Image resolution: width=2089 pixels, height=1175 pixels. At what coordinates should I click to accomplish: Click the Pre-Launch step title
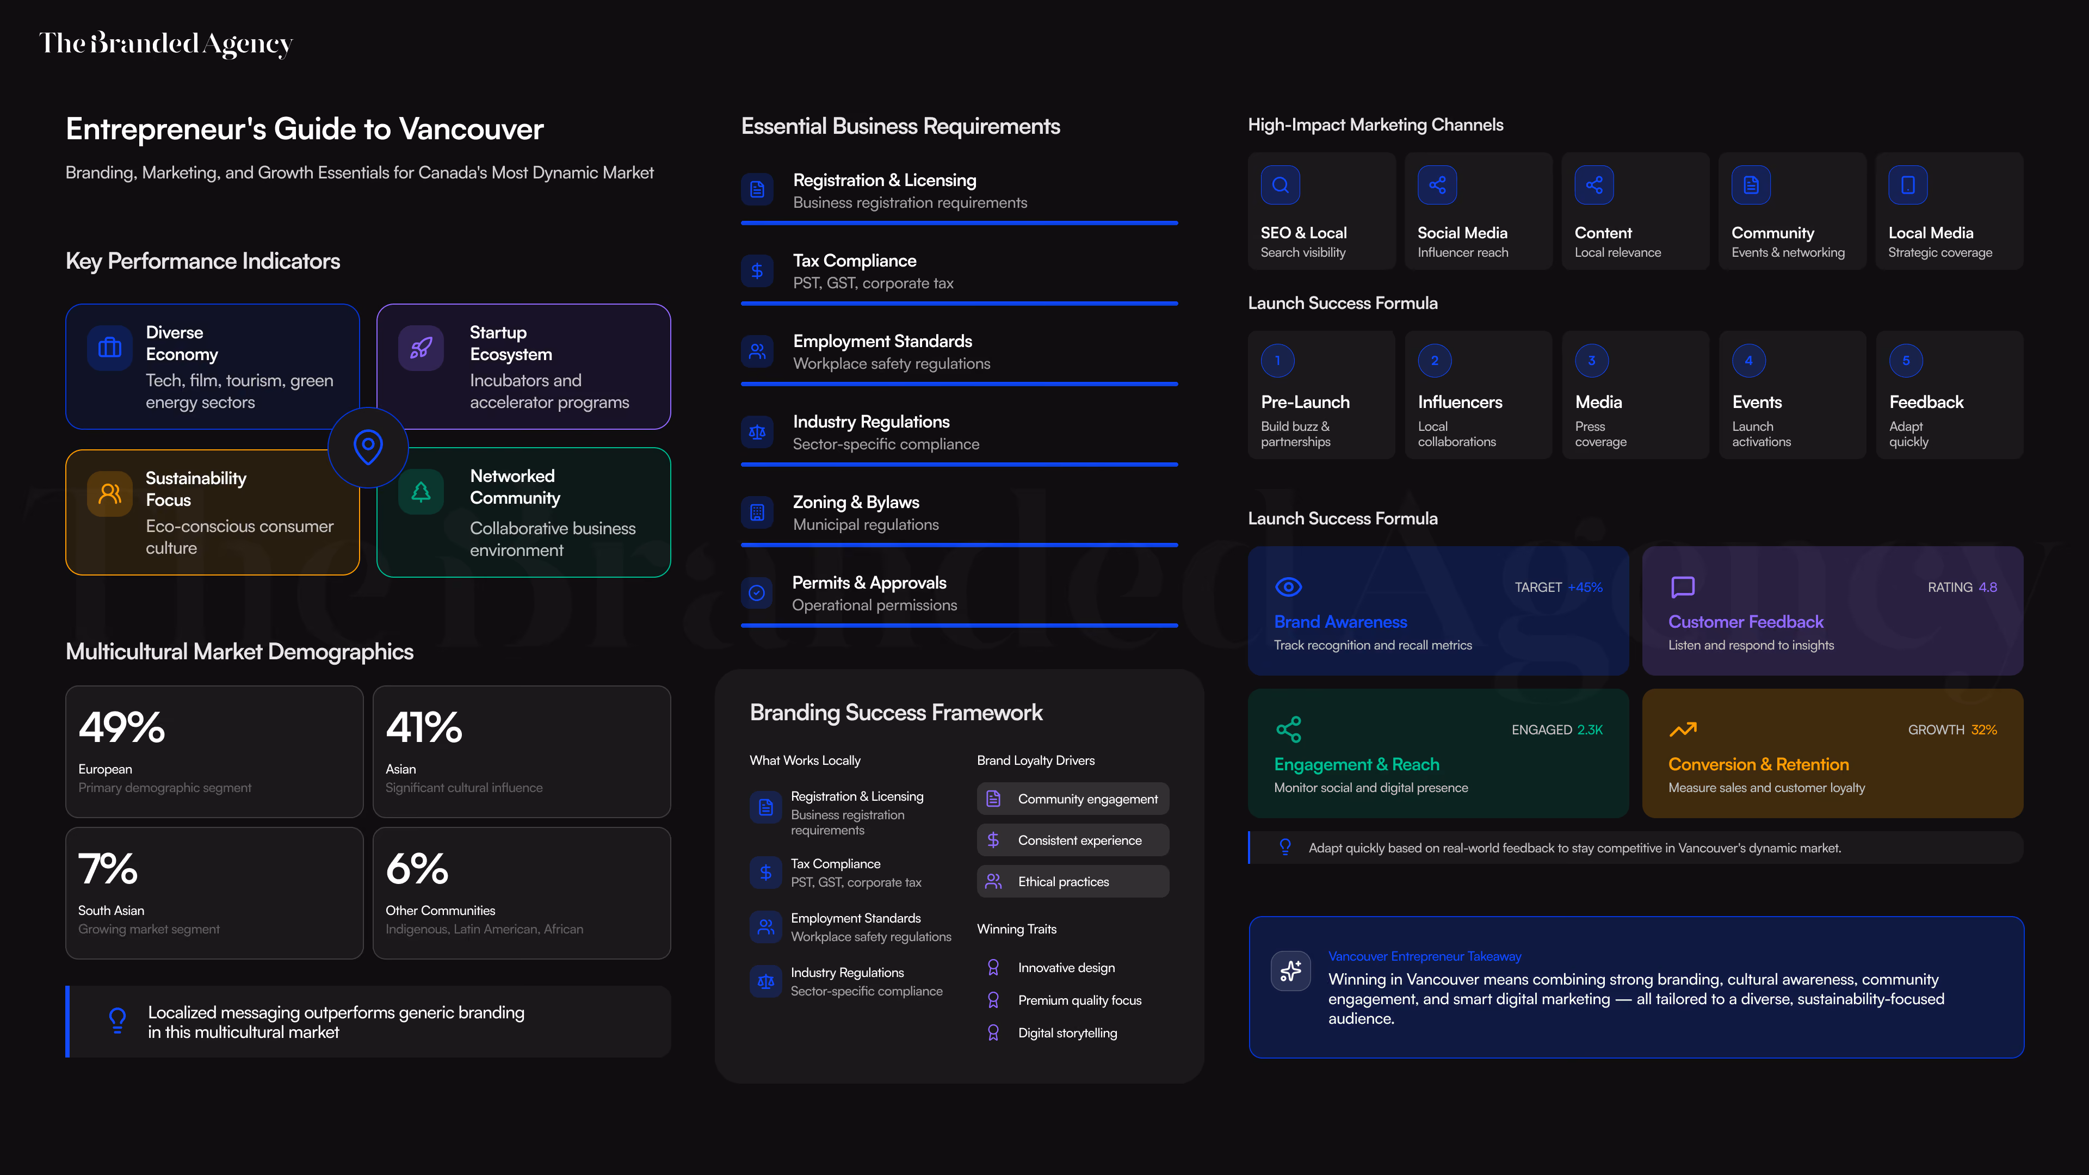[1305, 402]
